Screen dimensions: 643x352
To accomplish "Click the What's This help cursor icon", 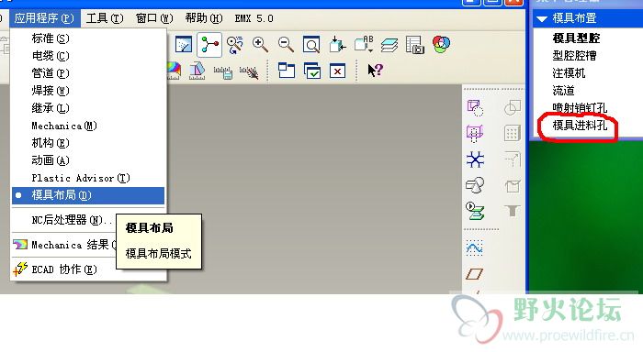I will point(375,71).
